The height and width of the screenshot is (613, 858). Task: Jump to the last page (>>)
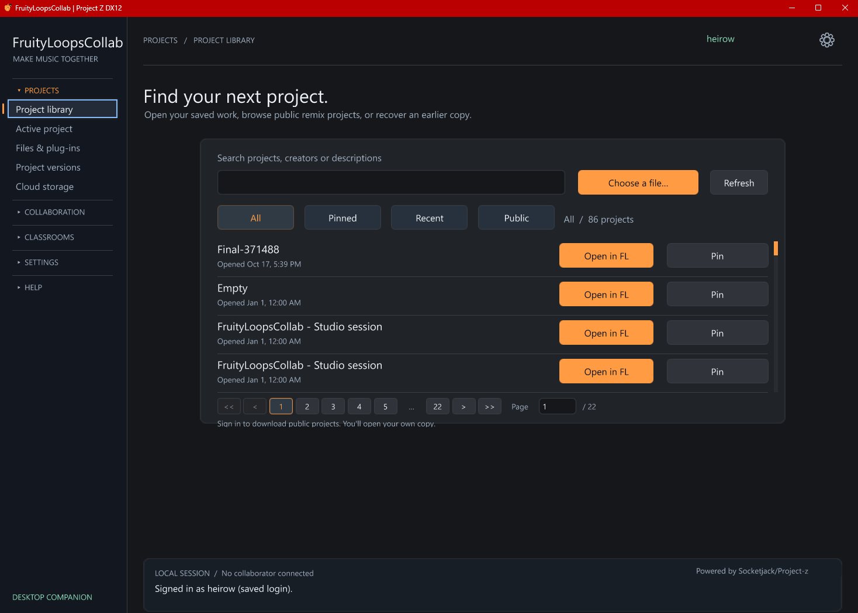click(490, 407)
